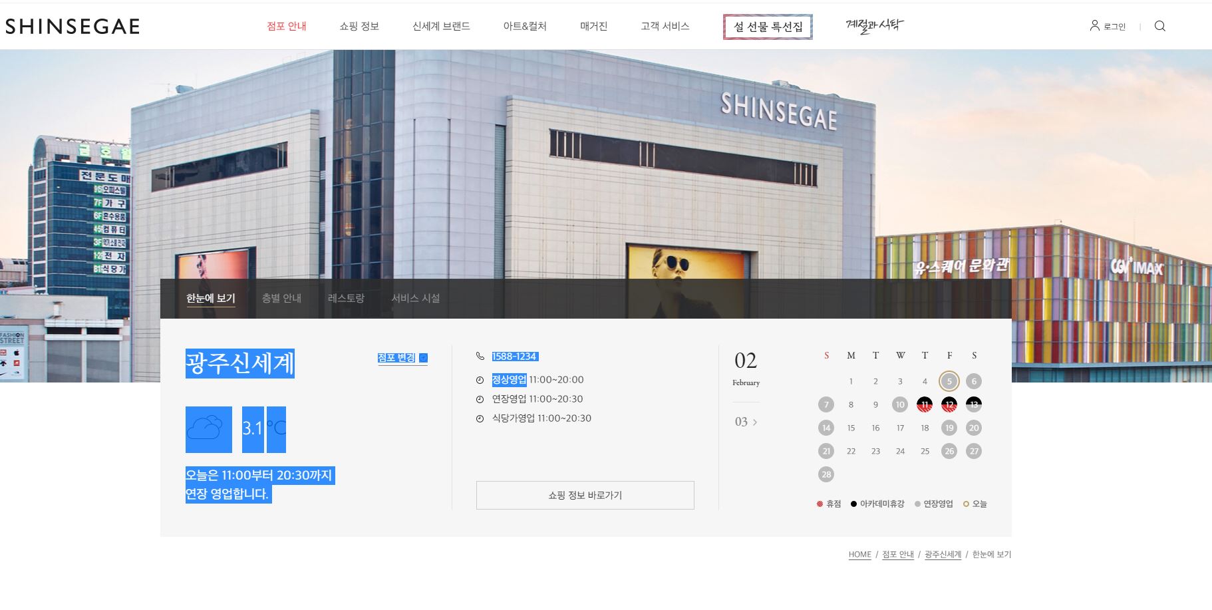Click the 02 February month heading
The width and height of the screenshot is (1212, 610).
tap(746, 369)
